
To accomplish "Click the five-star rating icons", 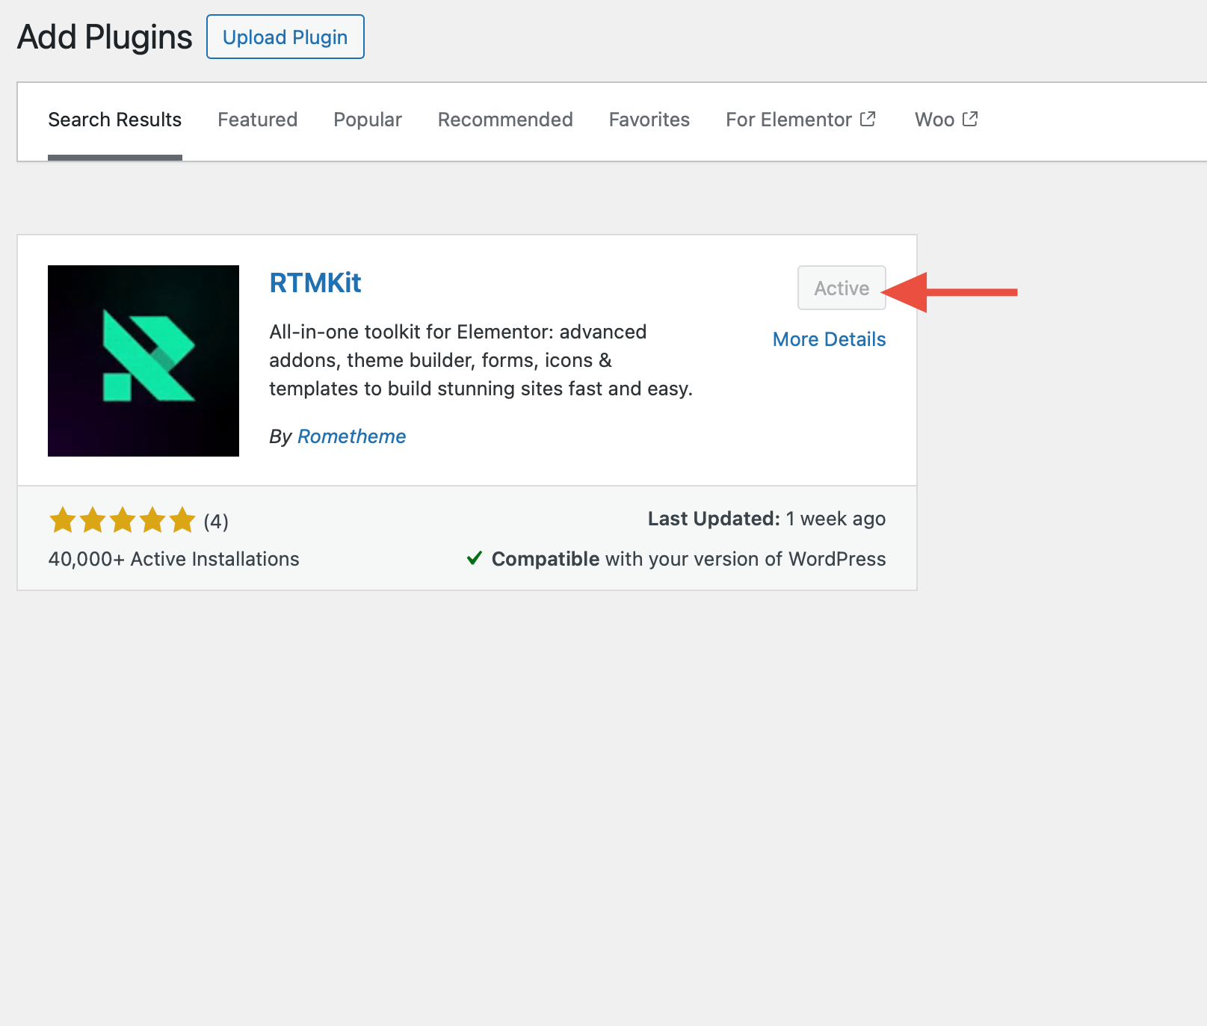I will tap(123, 520).
